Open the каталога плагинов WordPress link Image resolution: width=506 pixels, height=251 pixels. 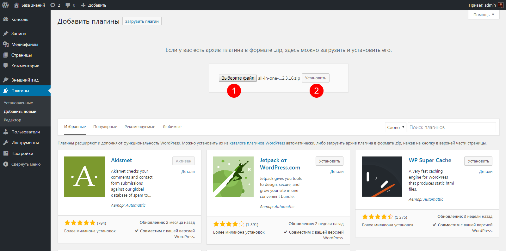[x=257, y=143]
